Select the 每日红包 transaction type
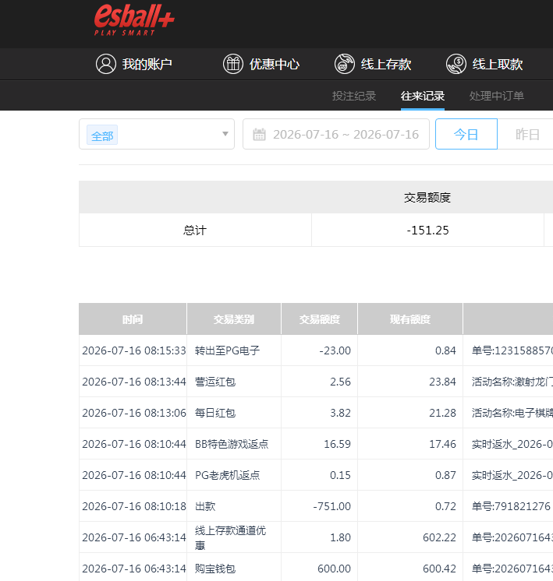Image resolution: width=553 pixels, height=581 pixels. point(215,413)
